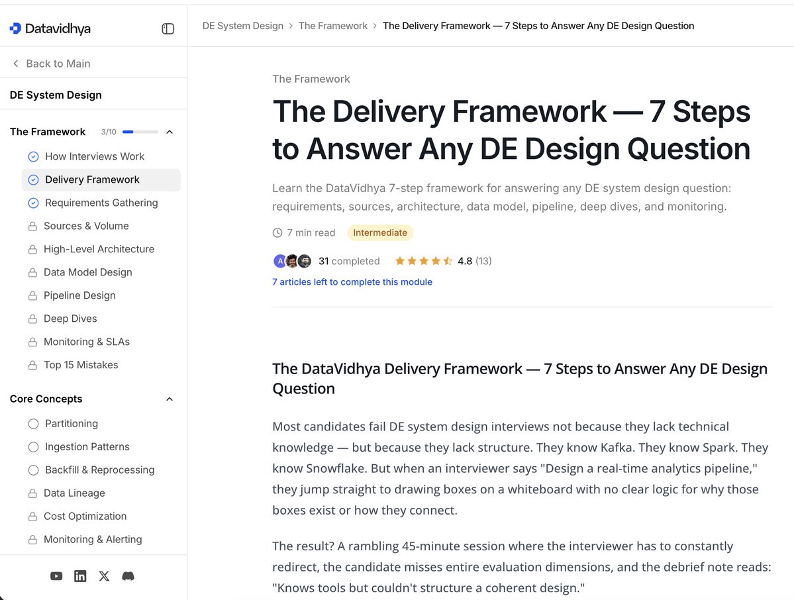Viewport: 794px width, 600px height.
Task: Click DE System Design sidebar title
Action: point(56,95)
